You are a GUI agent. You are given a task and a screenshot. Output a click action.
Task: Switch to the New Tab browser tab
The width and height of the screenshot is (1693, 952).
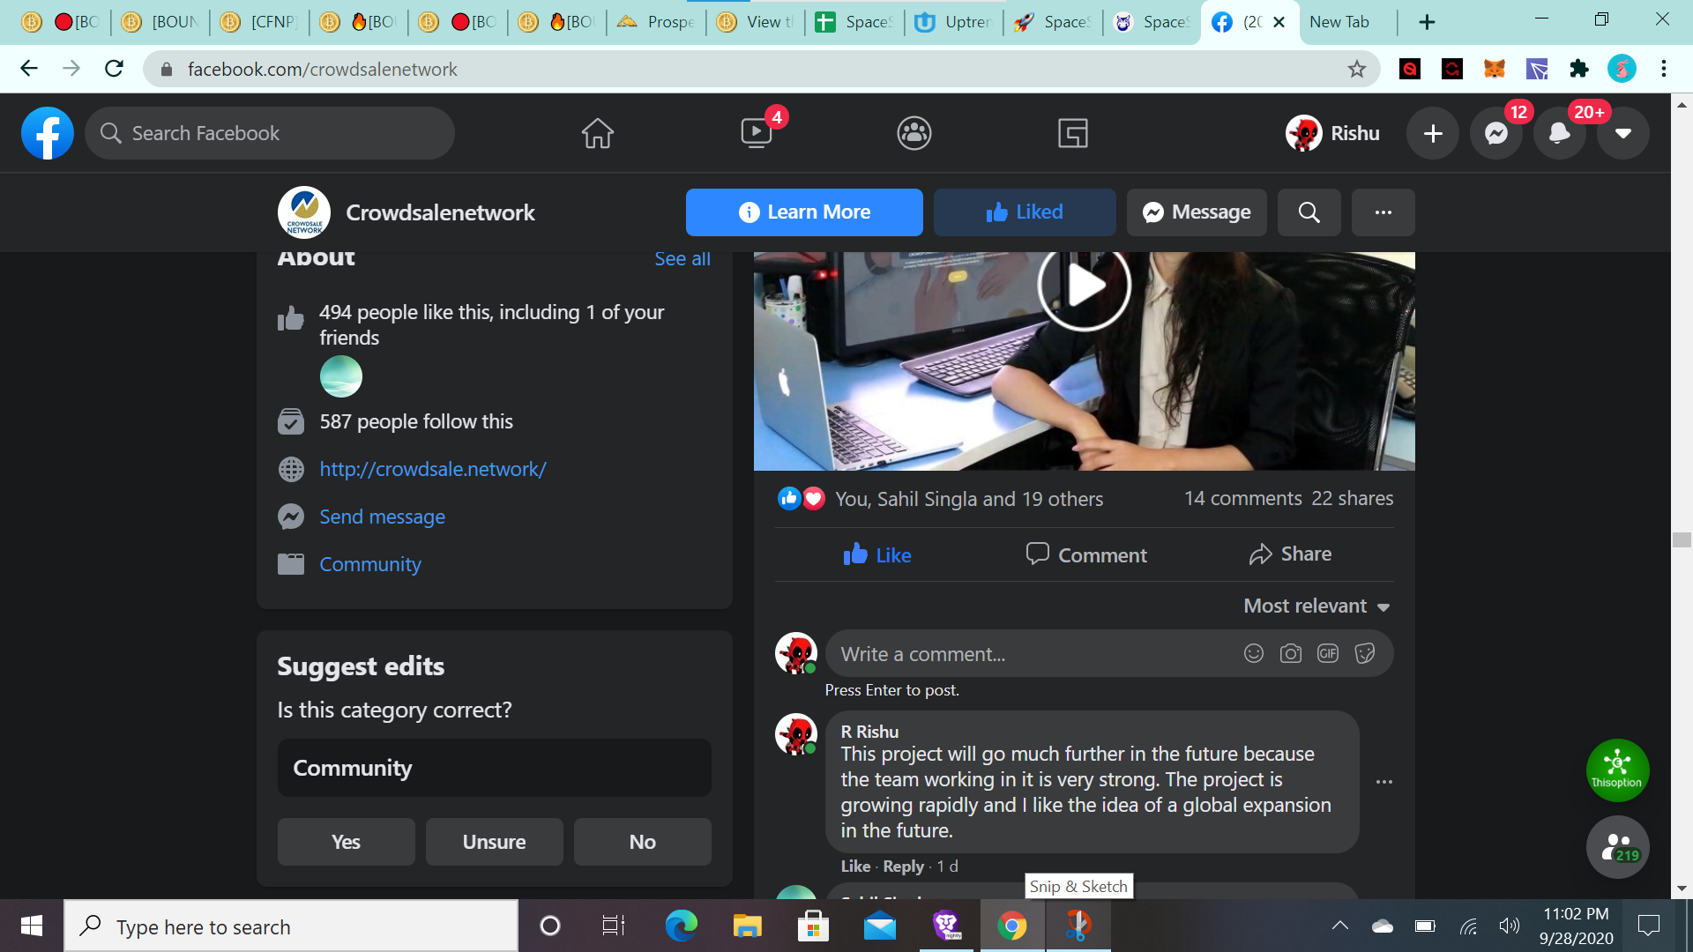(1339, 22)
